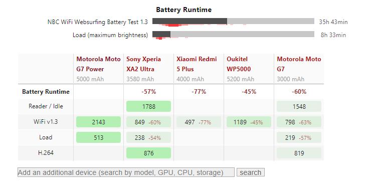Select the 1788 Reader / Idle cell
This screenshot has width=377, height=190.
[148, 106]
